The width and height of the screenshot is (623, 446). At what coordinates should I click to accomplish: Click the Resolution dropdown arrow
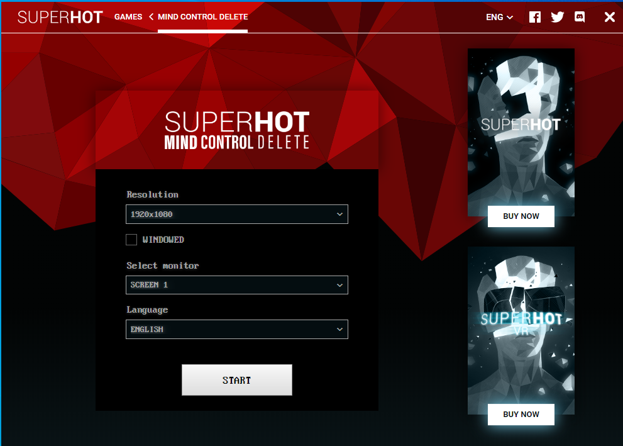339,215
